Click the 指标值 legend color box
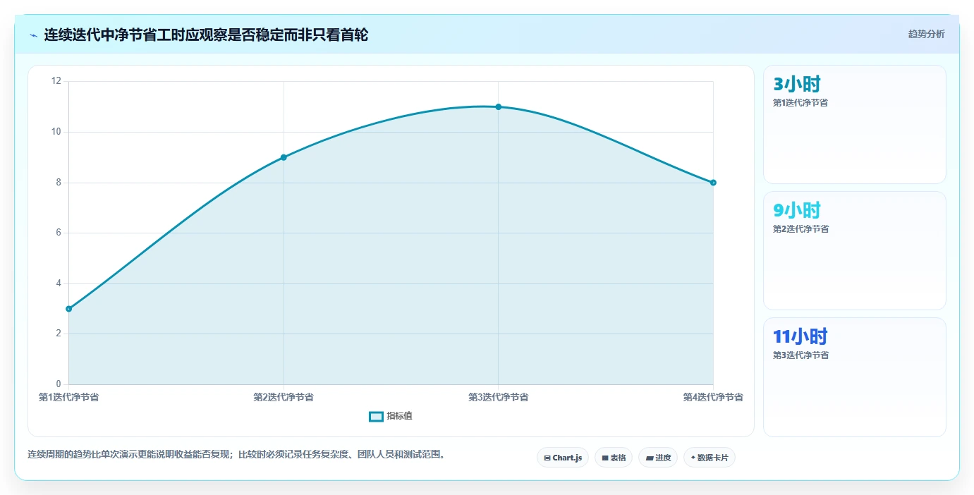The width and height of the screenshot is (974, 495). (x=376, y=416)
